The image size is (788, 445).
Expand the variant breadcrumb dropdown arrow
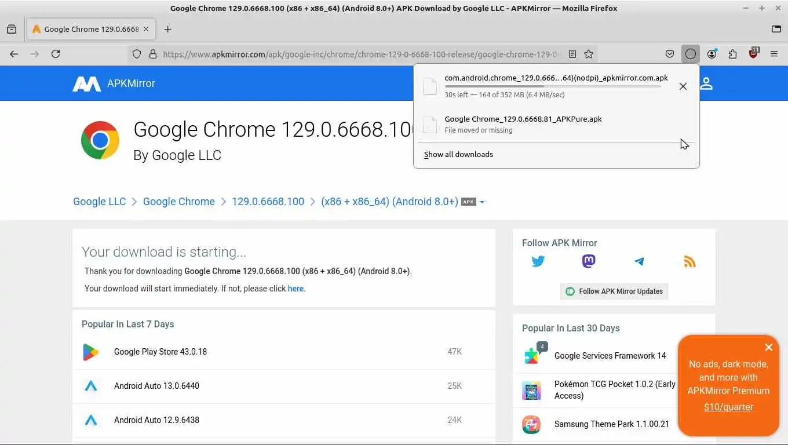click(x=482, y=202)
